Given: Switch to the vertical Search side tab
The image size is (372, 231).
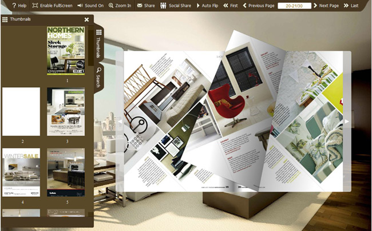Looking at the screenshot, I should [x=98, y=78].
